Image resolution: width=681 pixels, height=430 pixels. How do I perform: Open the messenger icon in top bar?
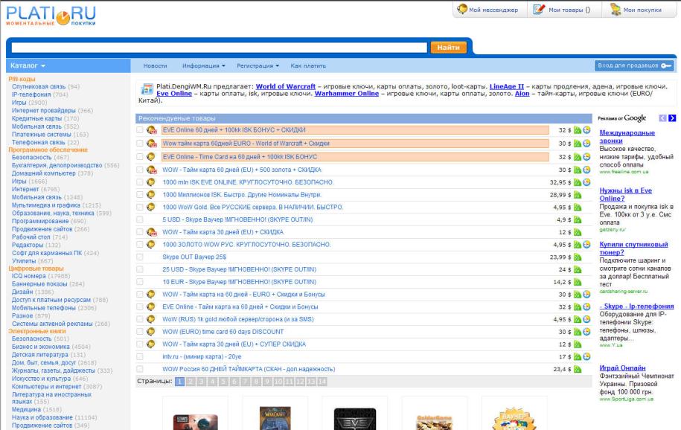[x=462, y=9]
